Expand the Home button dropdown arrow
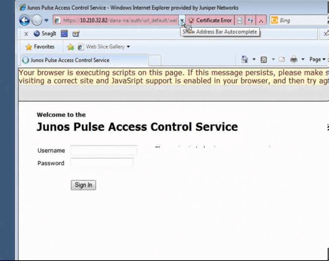 pos(254,59)
